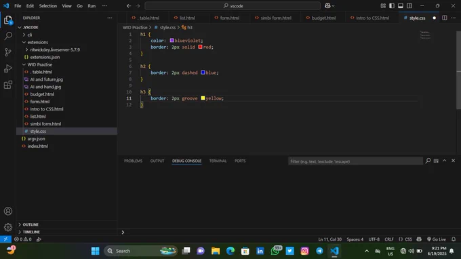
Task: Click the Explorer more actions ellipsis
Action: pos(110,18)
